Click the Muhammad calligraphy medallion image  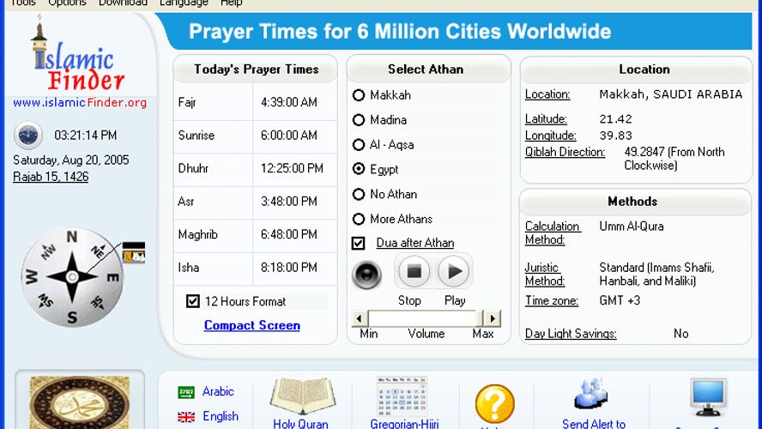coord(80,402)
